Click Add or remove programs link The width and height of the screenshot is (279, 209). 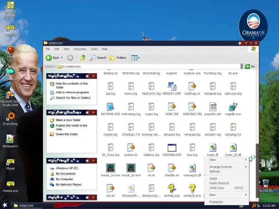coord(72,92)
